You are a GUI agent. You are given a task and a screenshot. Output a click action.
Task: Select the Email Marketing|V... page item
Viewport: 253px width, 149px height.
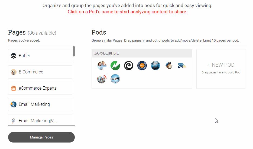[x=40, y=120]
